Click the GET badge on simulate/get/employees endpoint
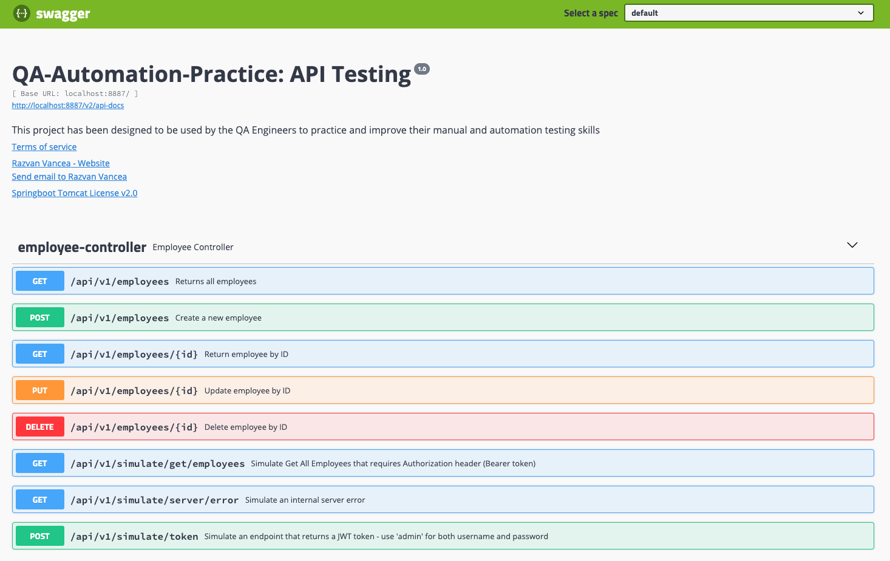The image size is (890, 561). [39, 463]
